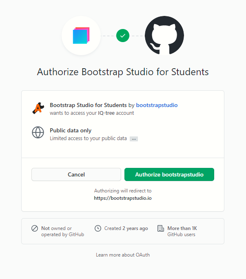Click the clock icon beside Created
Image resolution: width=246 pixels, height=279 pixels.
pyautogui.click(x=98, y=228)
